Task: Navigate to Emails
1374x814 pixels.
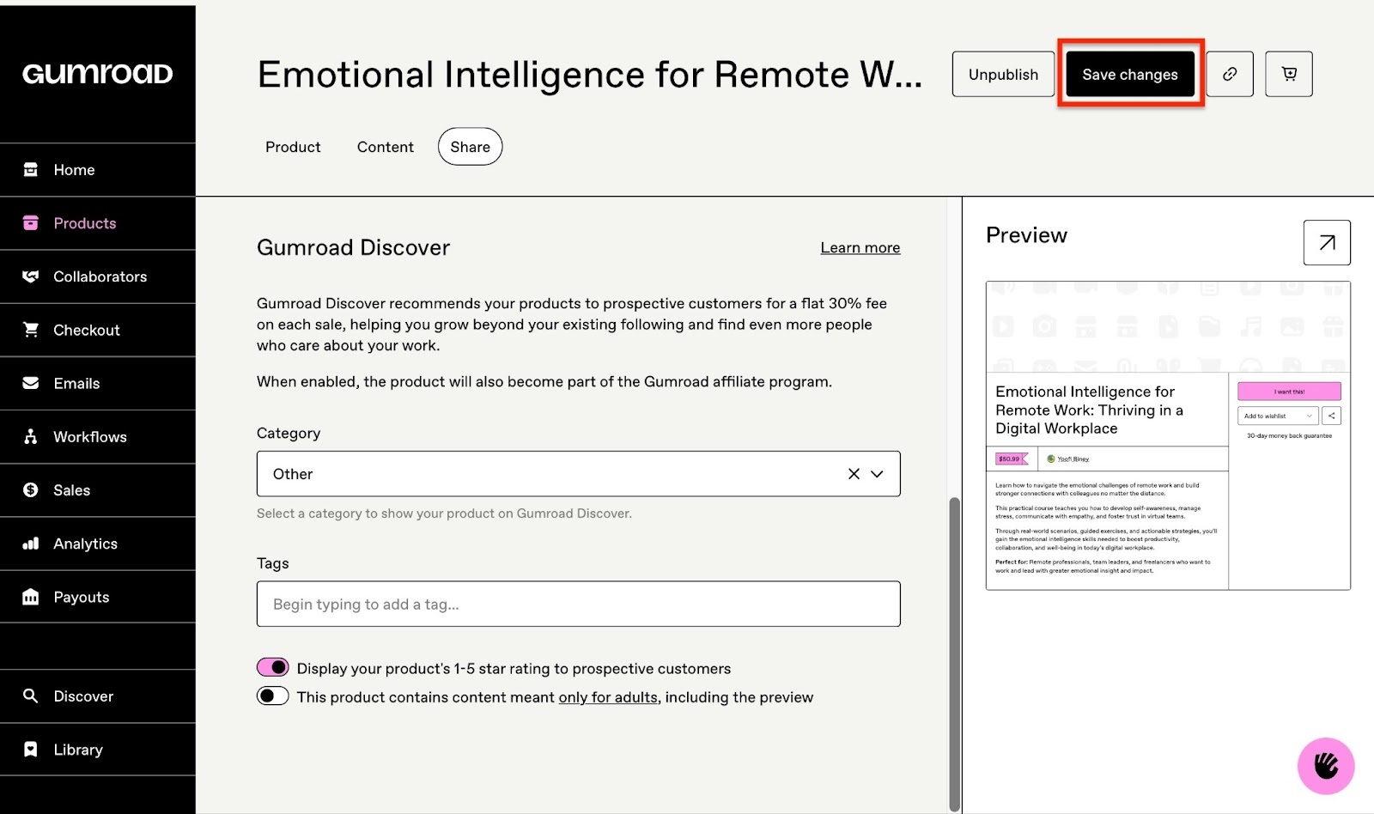Action: [98, 383]
